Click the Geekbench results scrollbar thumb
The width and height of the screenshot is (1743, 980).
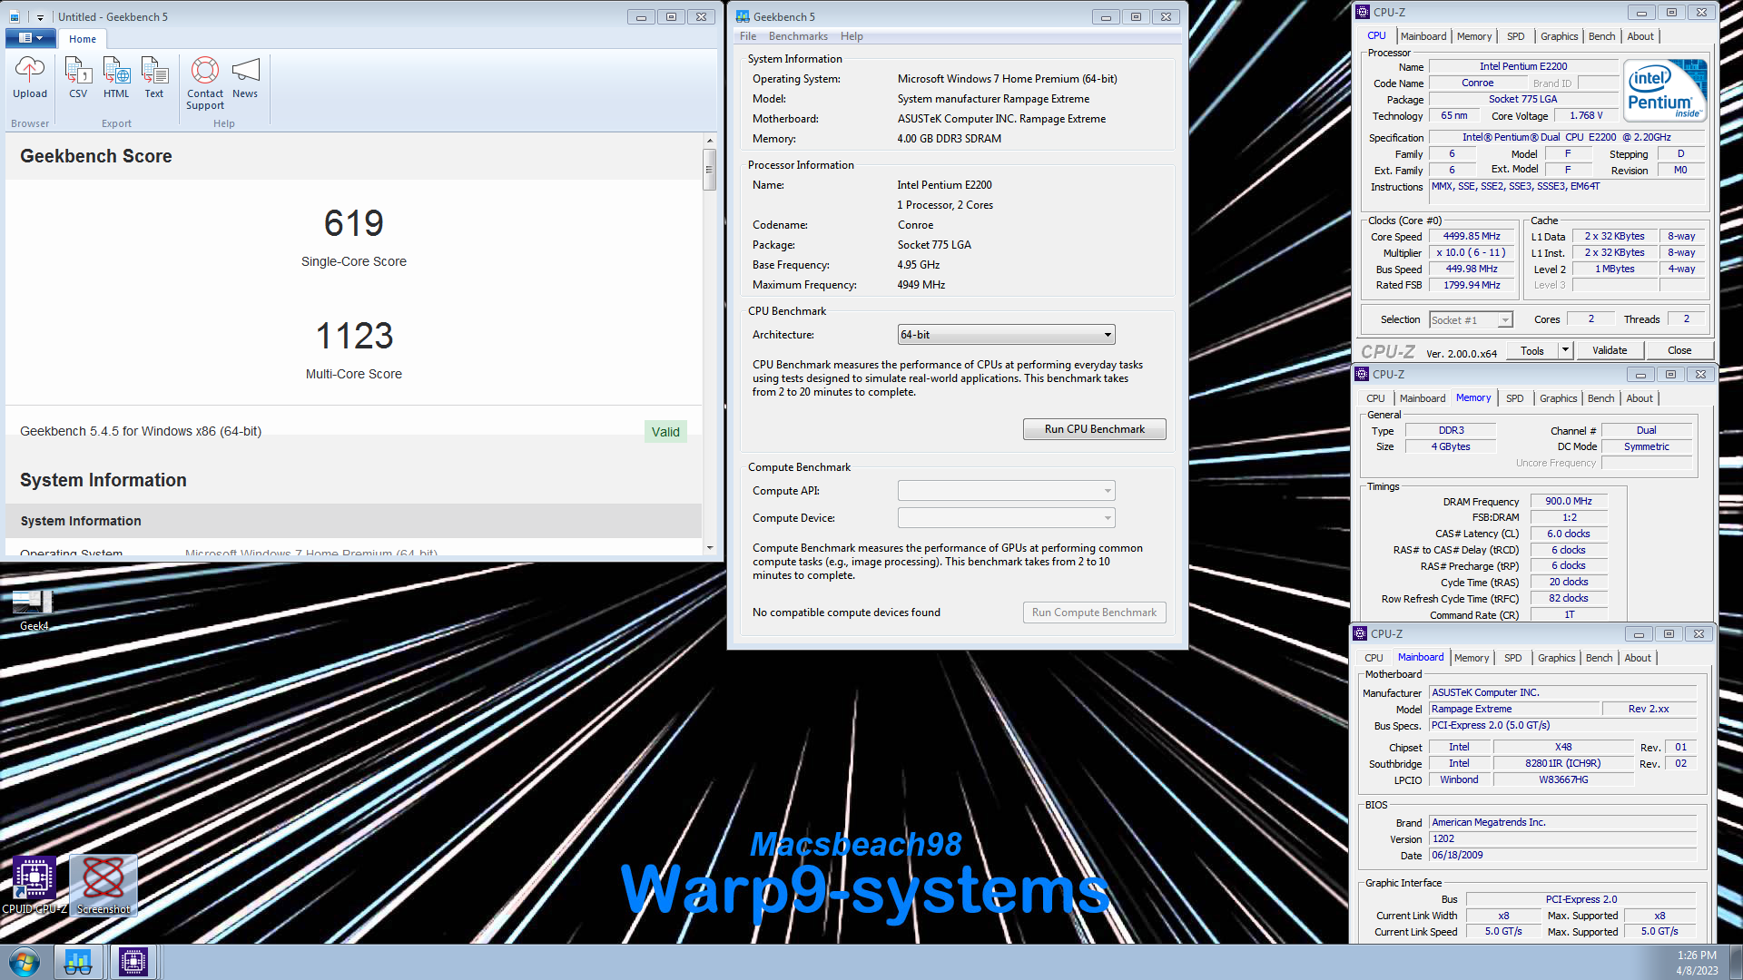coord(710,170)
